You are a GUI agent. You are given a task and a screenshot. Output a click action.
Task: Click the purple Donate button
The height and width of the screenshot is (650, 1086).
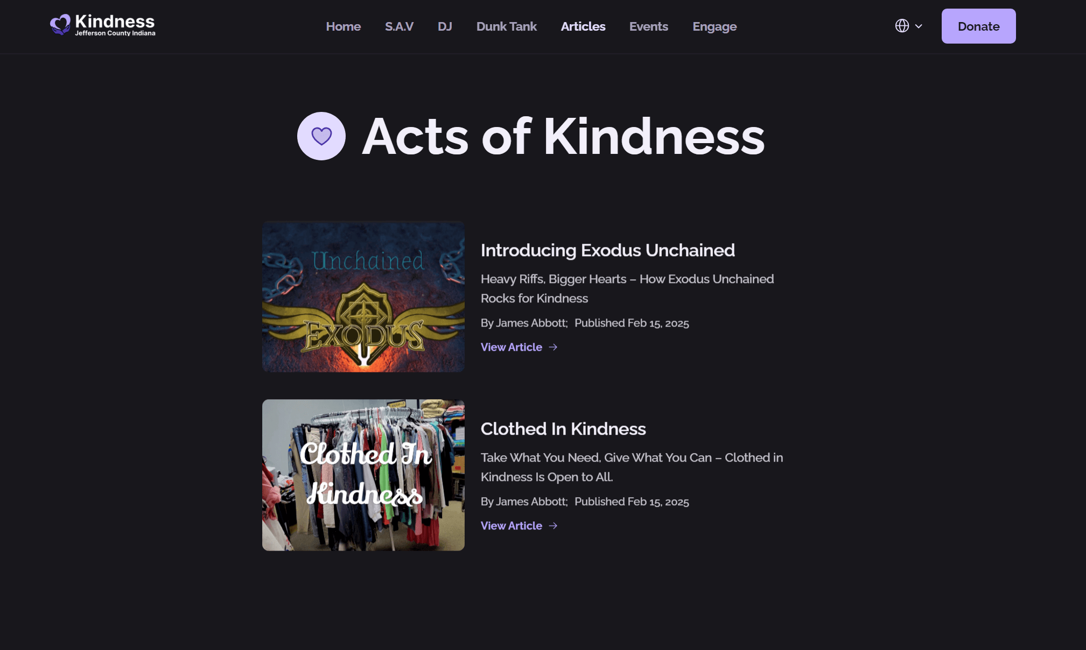pyautogui.click(x=978, y=26)
